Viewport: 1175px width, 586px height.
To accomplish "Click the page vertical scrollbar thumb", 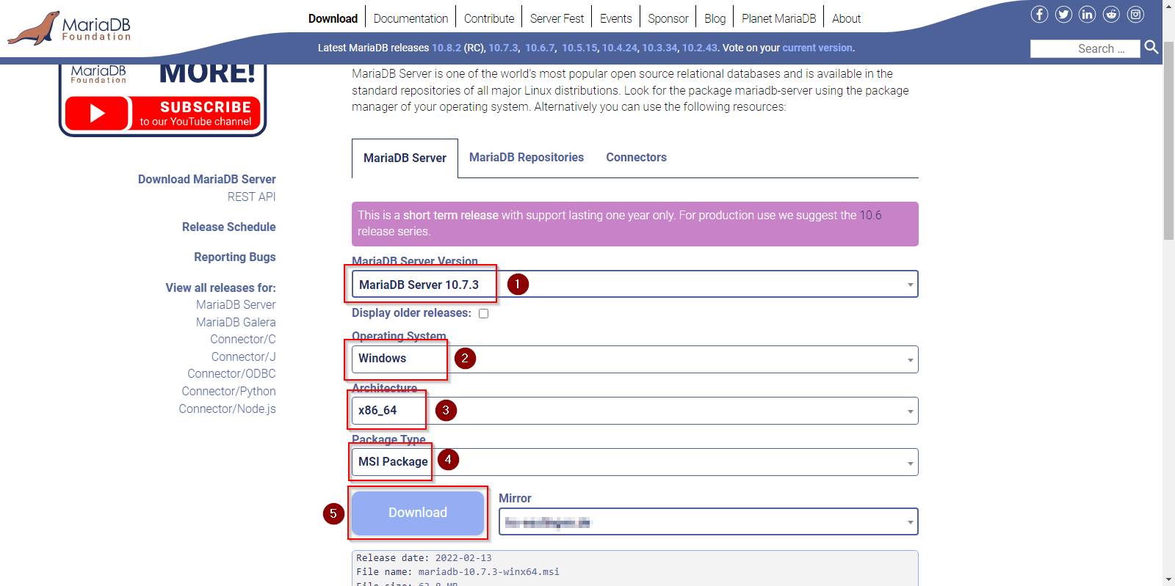I will click(1168, 141).
